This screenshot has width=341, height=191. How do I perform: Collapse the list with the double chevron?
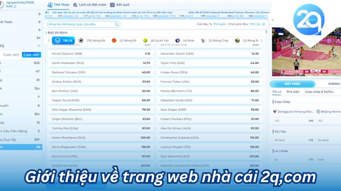click(263, 24)
